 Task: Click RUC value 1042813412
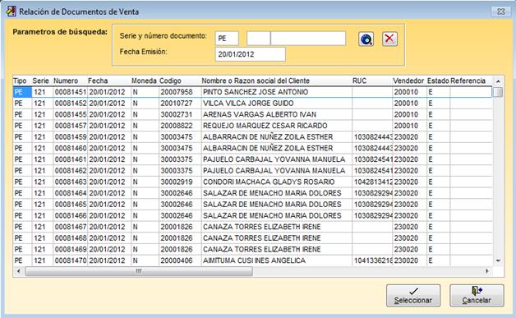tap(373, 182)
